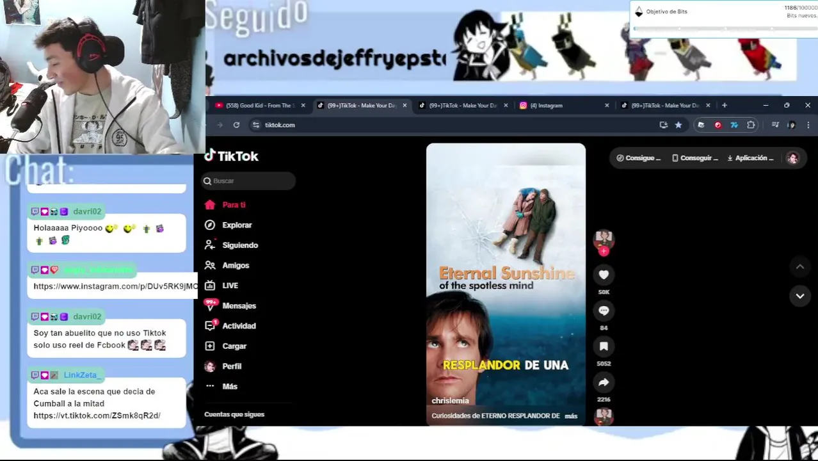Open Cargar upload page
This screenshot has width=818, height=461.
[225, 346]
